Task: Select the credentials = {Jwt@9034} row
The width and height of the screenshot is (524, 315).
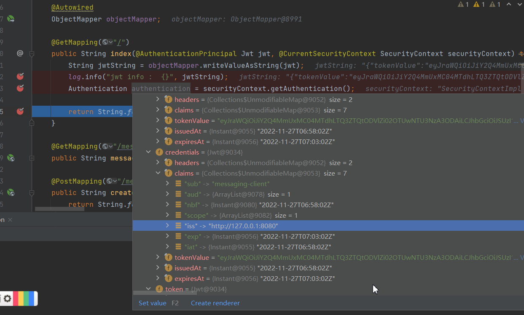Action: [328, 152]
